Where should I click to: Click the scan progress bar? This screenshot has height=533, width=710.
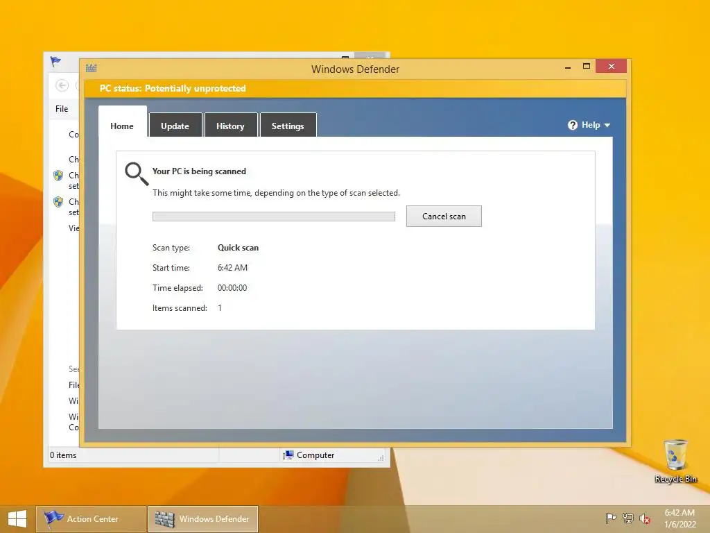click(273, 217)
